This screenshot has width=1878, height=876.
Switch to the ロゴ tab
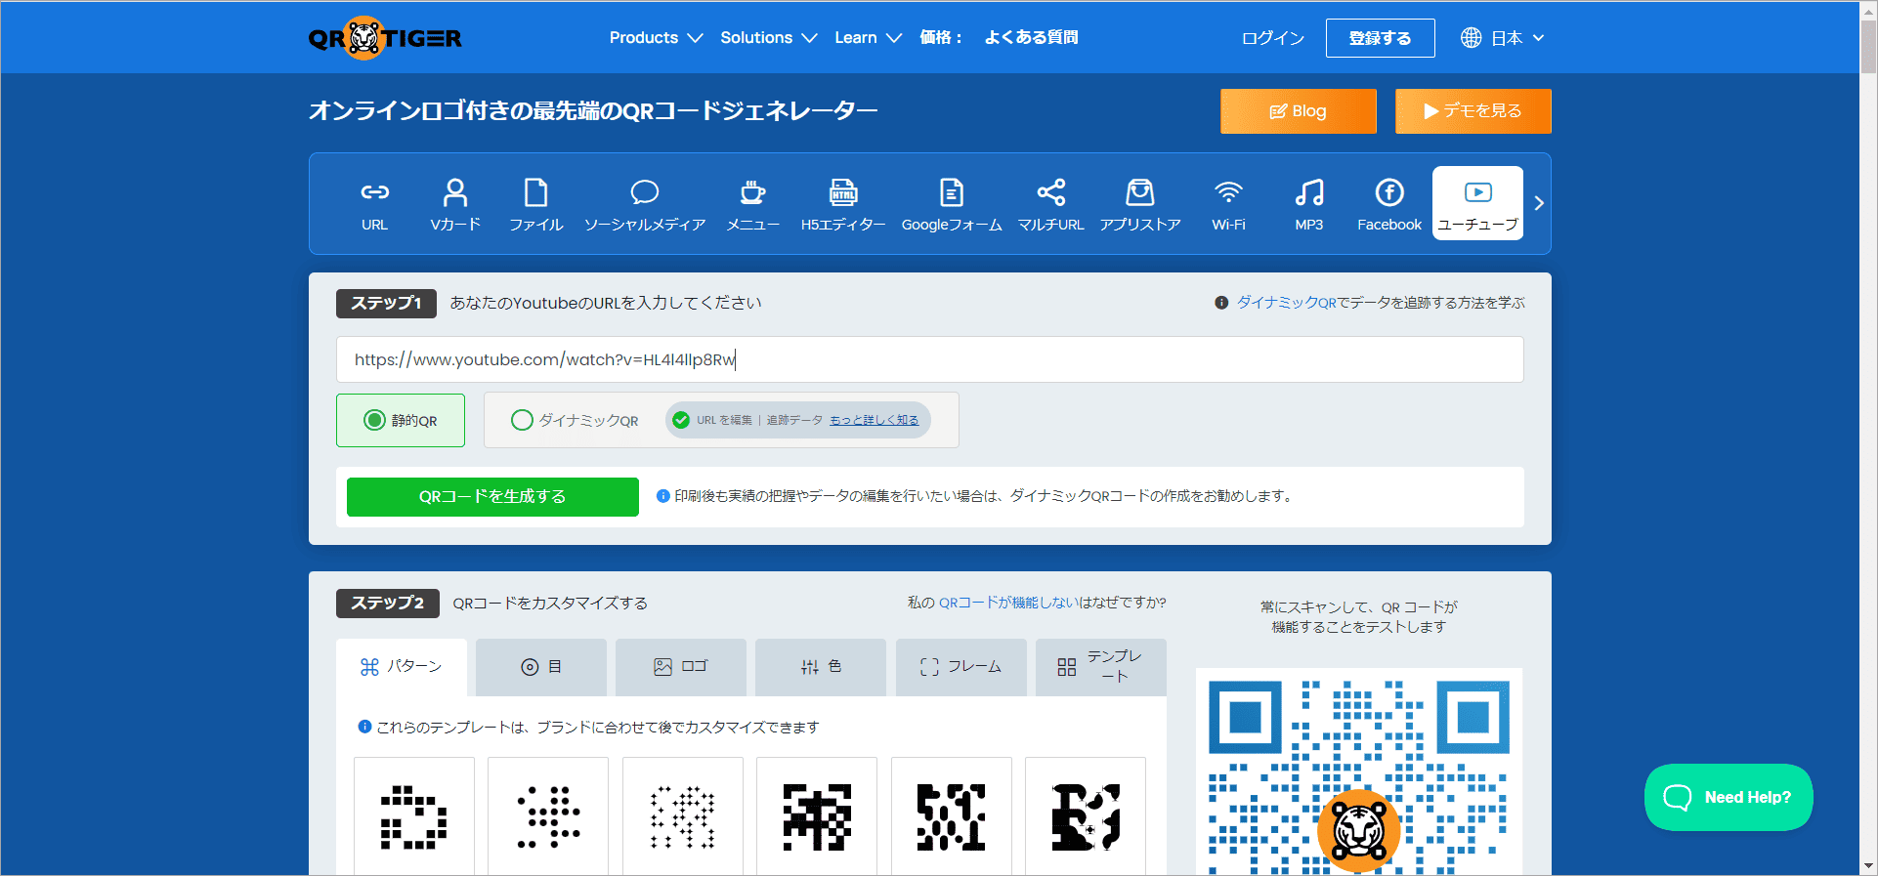[x=681, y=667]
